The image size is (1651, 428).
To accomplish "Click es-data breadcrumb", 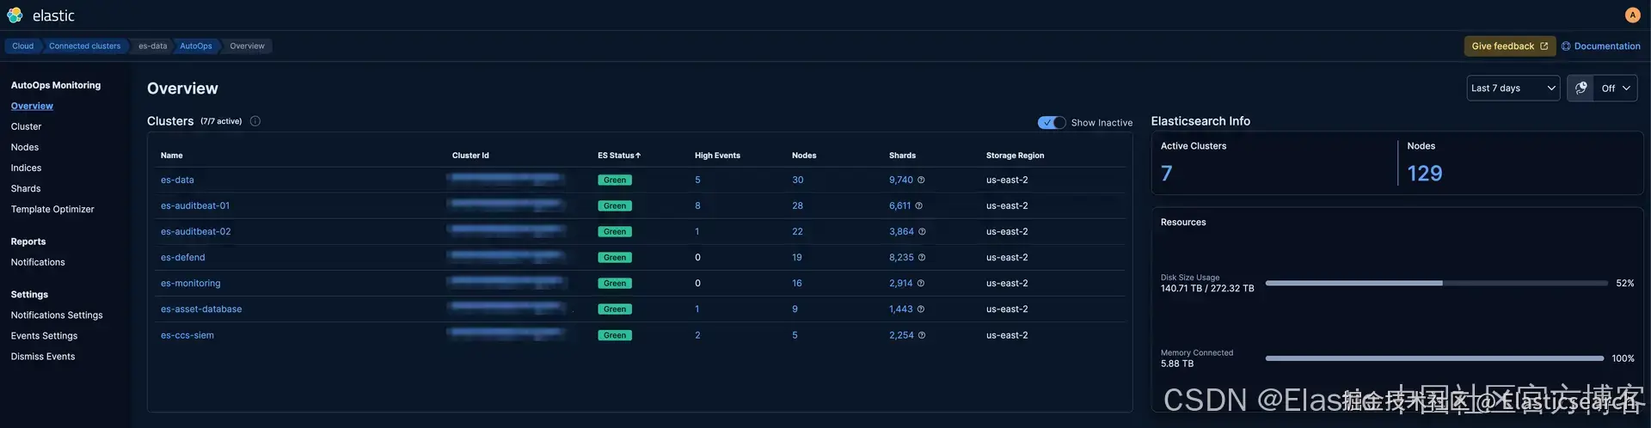I will (x=152, y=46).
